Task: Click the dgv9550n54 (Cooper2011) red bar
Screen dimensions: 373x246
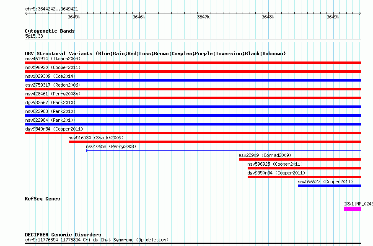Action: point(304,177)
